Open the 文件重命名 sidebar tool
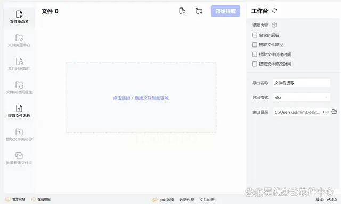This screenshot has height=204, width=341. pos(19,17)
